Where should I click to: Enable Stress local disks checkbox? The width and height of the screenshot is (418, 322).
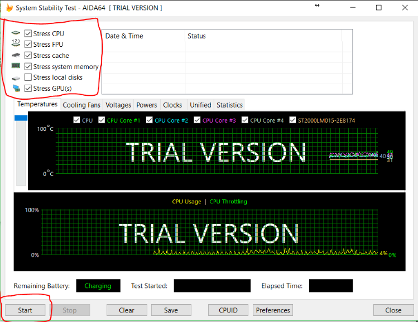pyautogui.click(x=28, y=77)
